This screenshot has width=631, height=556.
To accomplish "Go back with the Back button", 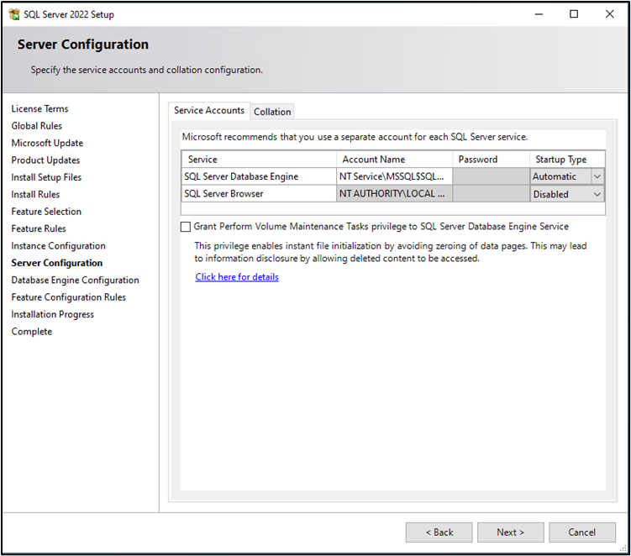I will point(439,532).
